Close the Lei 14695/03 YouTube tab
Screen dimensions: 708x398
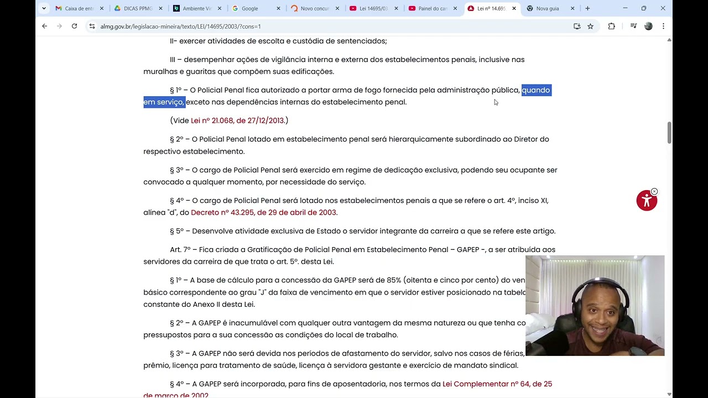396,8
